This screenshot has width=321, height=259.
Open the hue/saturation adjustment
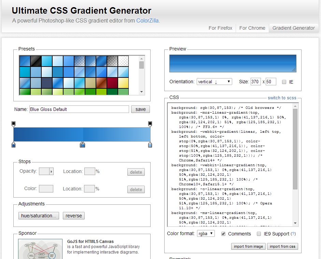(x=39, y=216)
